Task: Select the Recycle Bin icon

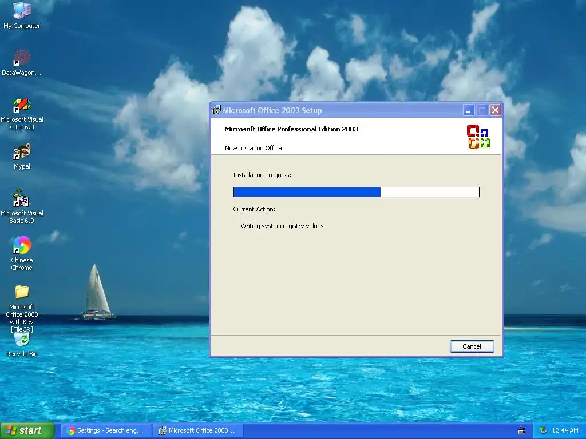Action: click(x=22, y=344)
